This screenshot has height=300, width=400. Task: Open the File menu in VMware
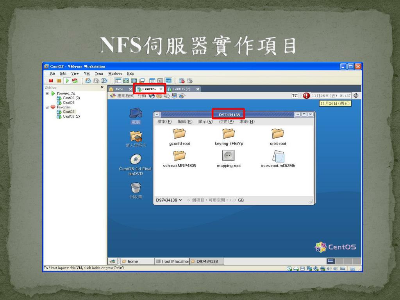52,73
